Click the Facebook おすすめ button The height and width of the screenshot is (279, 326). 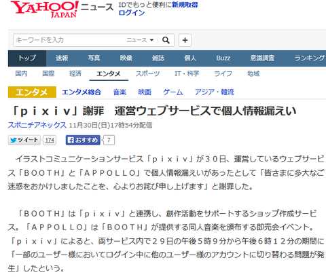(83, 140)
